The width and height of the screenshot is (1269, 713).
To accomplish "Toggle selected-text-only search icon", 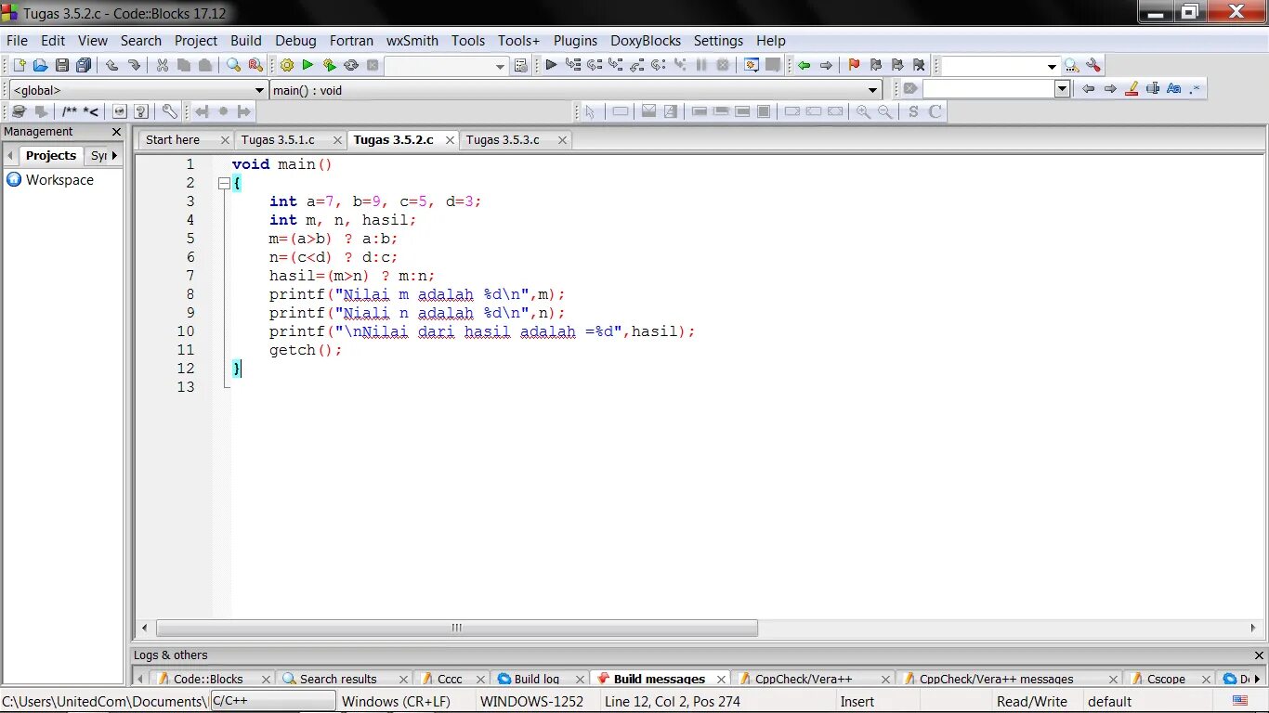I will click(1152, 89).
